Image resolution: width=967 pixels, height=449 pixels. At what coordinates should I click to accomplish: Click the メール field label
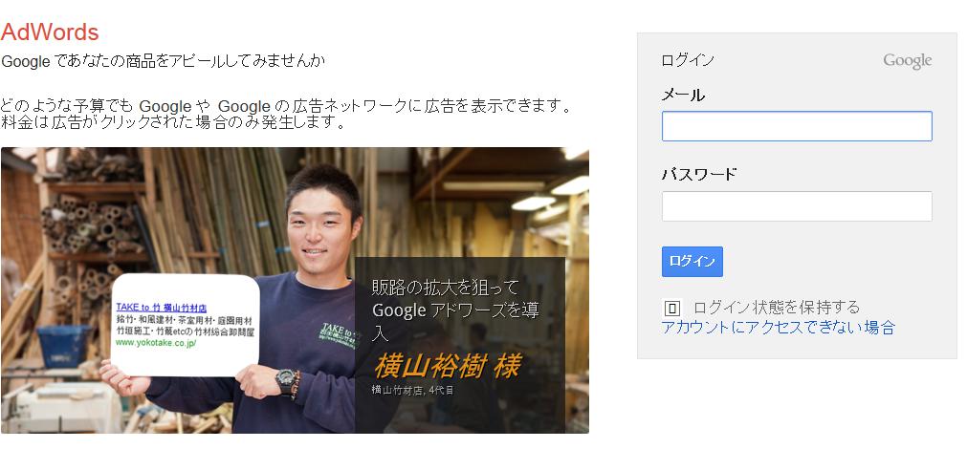click(683, 95)
